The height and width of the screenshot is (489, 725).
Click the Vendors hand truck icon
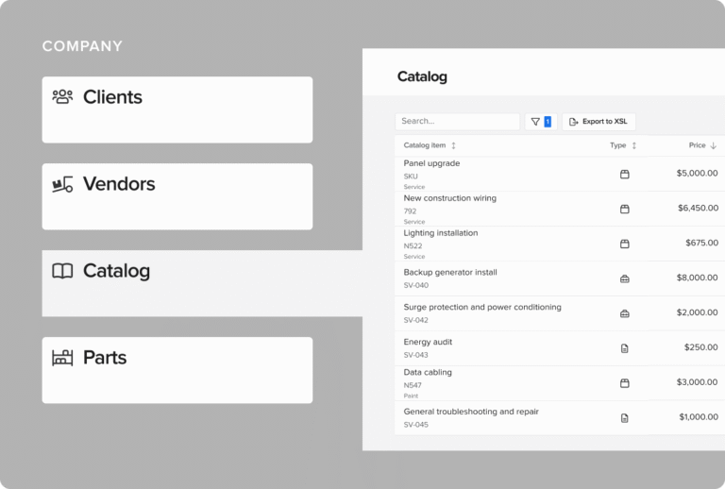(x=62, y=184)
